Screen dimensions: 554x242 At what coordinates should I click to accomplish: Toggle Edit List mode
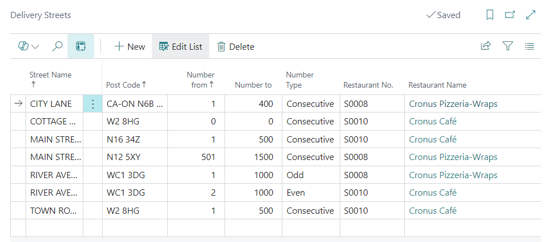180,46
